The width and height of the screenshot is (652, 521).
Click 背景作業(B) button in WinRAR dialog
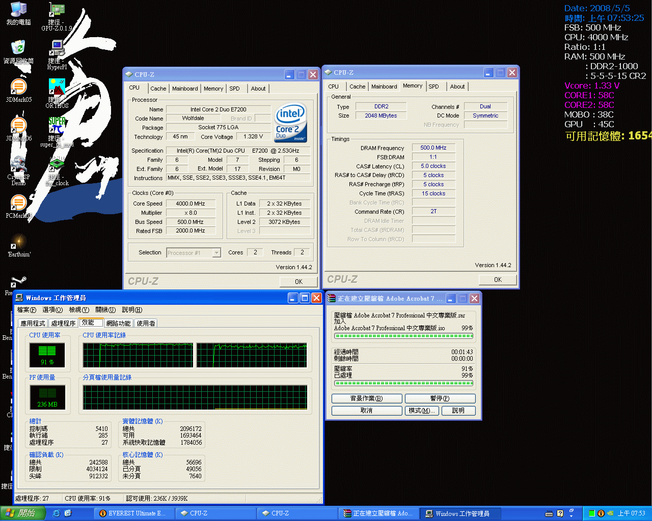pos(367,398)
